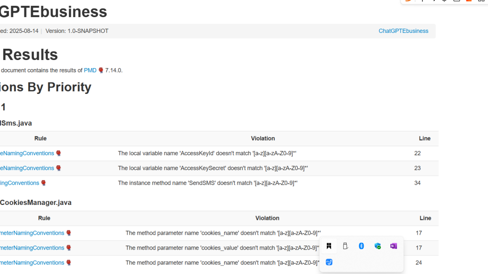Click line number 24
488x274 pixels.
[x=419, y=263]
